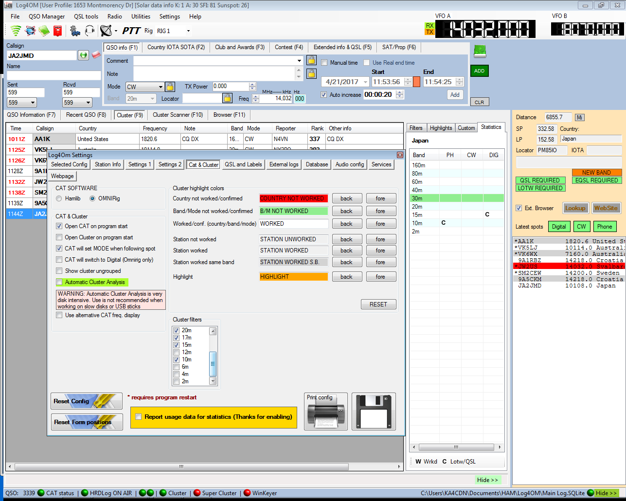This screenshot has width=626, height=501.
Task: Click the RESET highlight colors button
Action: [378, 304]
